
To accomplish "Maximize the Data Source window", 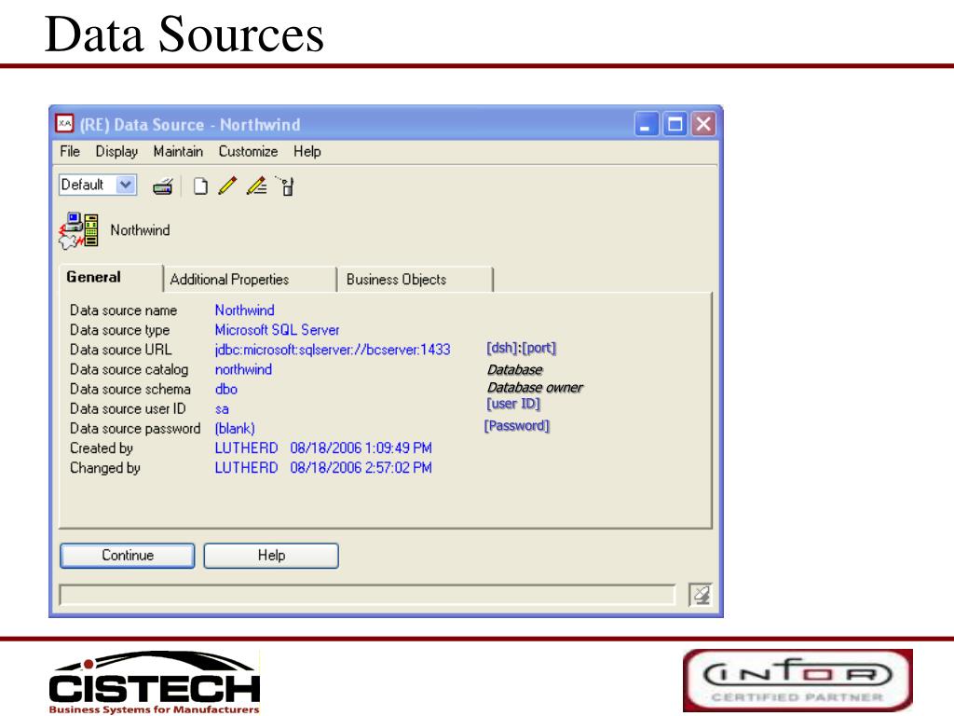I will [x=675, y=124].
